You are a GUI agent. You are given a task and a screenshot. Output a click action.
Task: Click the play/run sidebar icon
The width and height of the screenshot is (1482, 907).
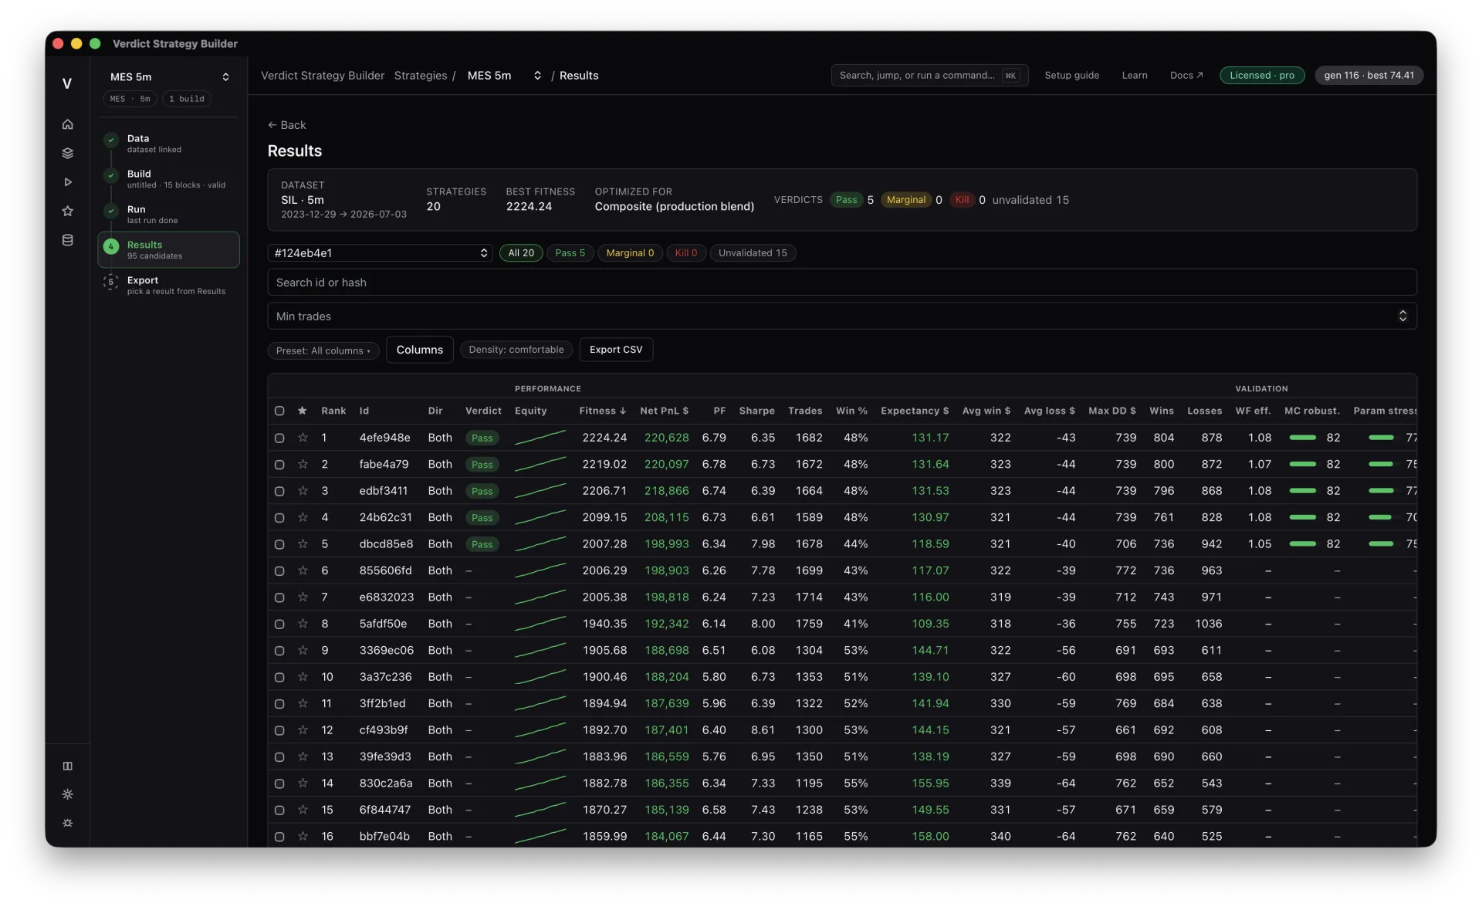(67, 182)
